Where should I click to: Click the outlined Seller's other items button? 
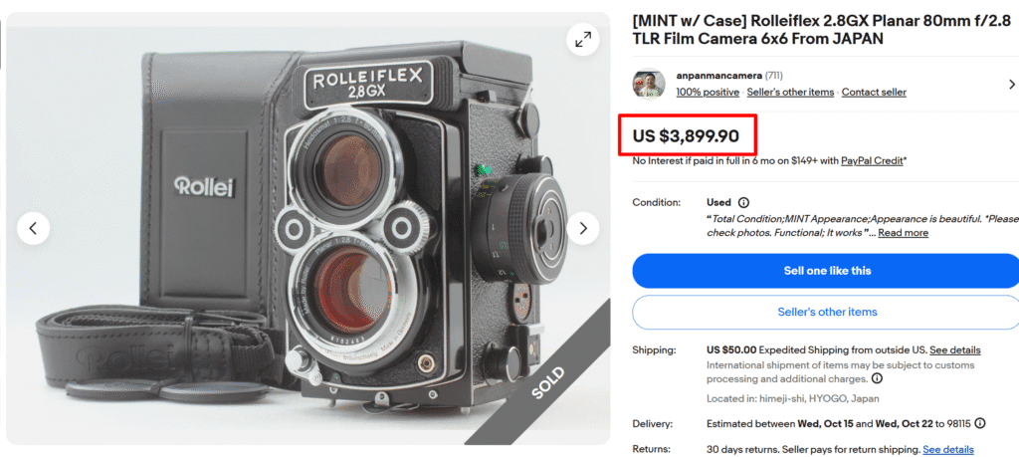827,312
